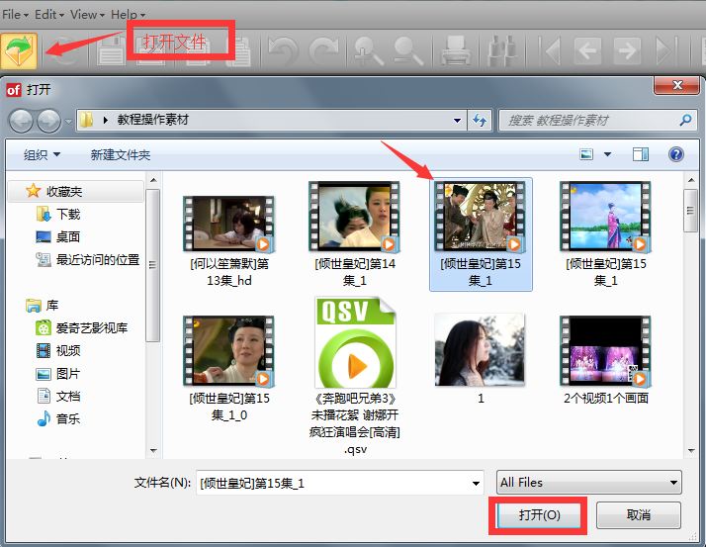This screenshot has width=706, height=547.
Task: Open the View menu
Action: point(87,15)
